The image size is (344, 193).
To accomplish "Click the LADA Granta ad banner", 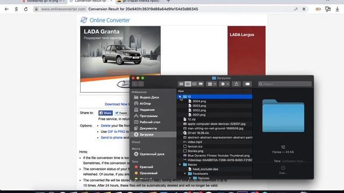I will 120,59.
